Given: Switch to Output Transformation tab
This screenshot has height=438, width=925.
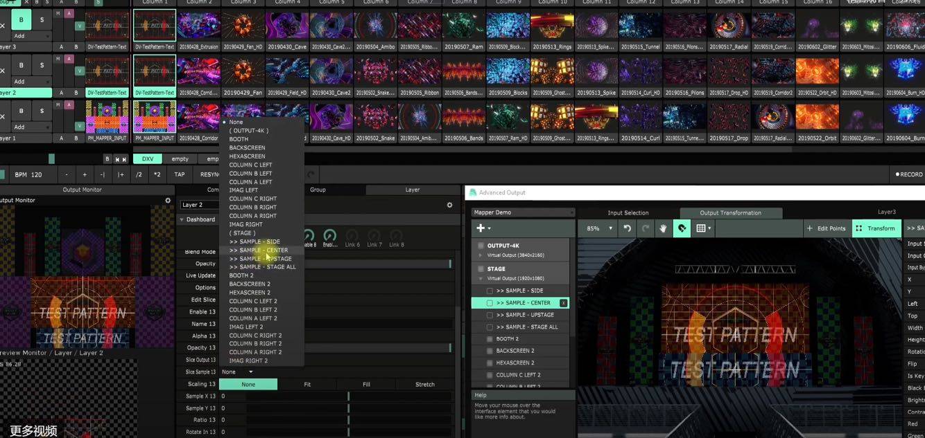Looking at the screenshot, I should (x=730, y=213).
